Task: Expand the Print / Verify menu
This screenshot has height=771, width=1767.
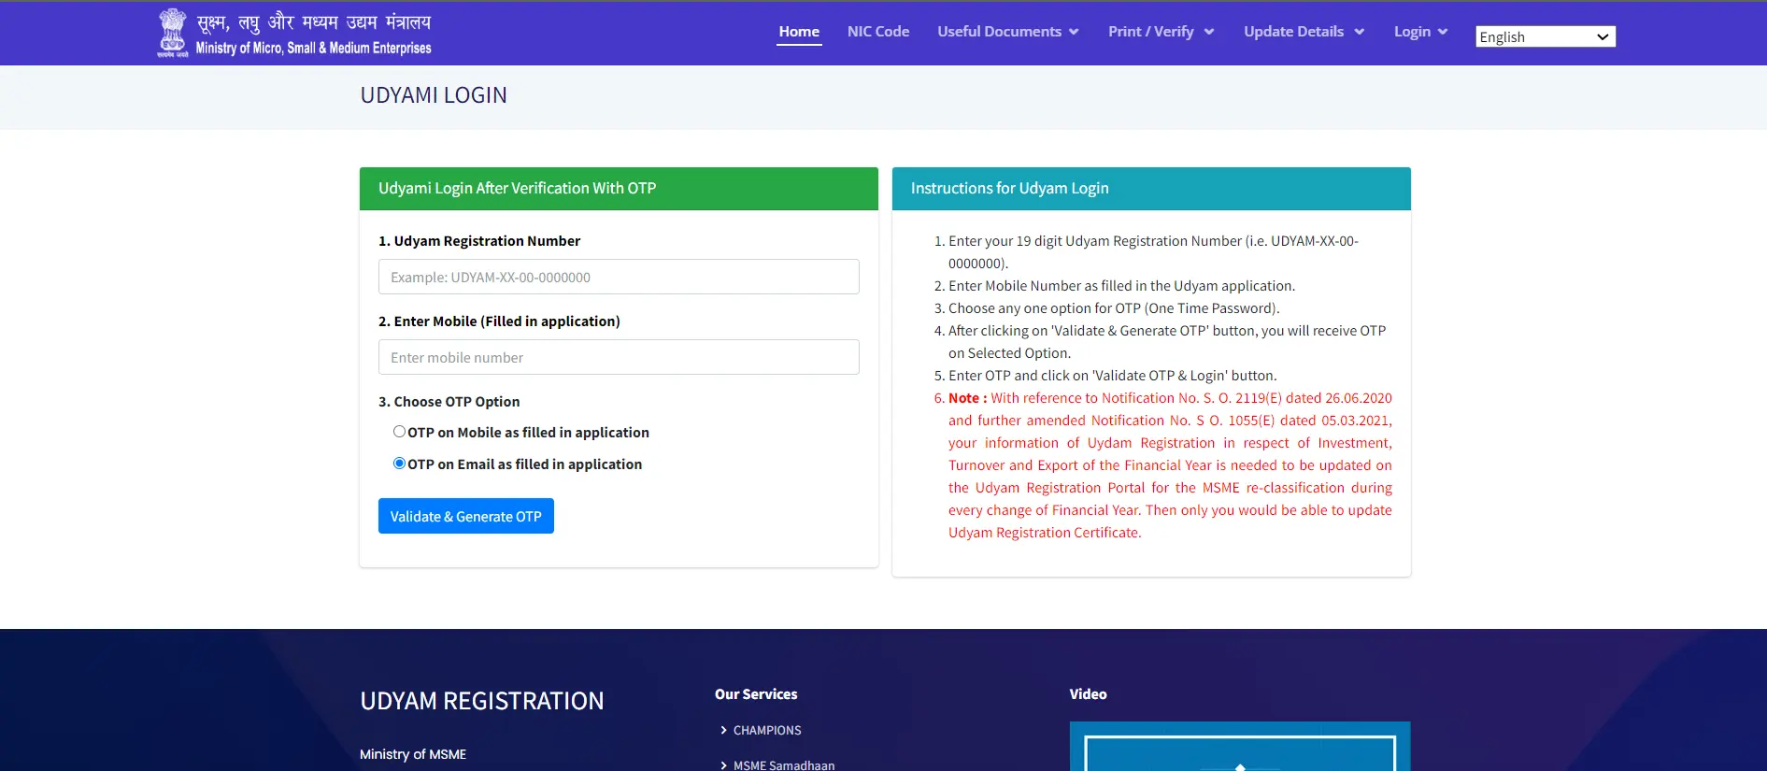Action: coord(1161,32)
